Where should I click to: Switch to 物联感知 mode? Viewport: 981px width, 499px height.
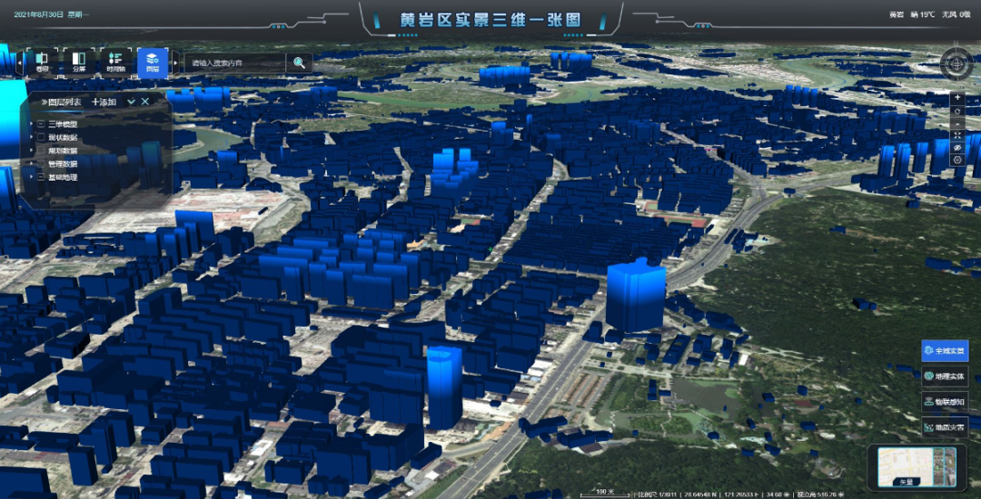(945, 401)
